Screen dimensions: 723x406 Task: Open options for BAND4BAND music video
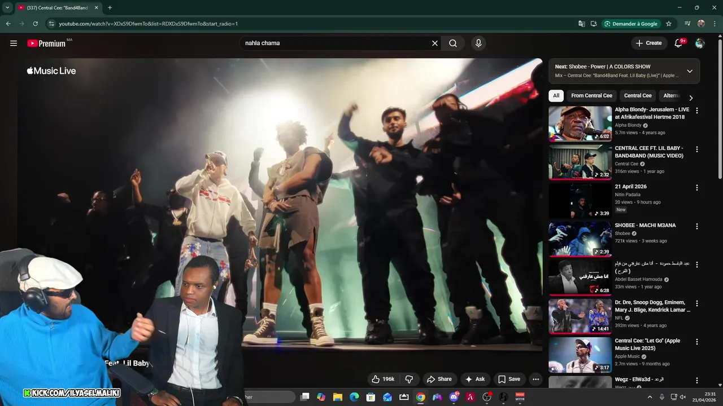point(697,149)
